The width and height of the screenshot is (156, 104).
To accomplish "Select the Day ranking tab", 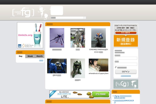I will tap(21, 56).
